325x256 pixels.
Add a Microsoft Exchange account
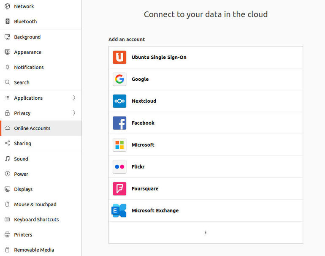(206, 210)
